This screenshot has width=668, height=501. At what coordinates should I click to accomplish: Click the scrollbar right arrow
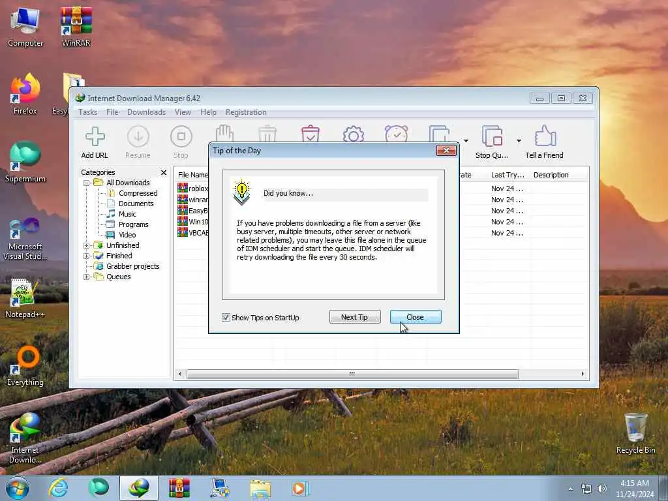[x=583, y=374]
